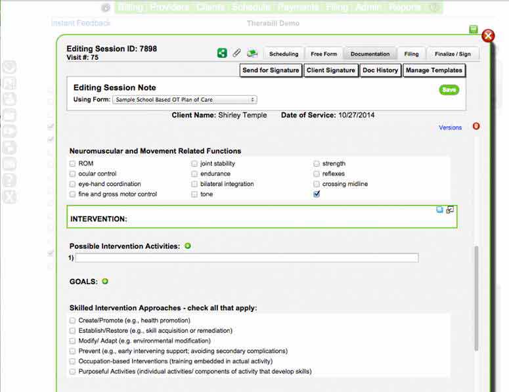
Task: Add a goal with the green plus icon
Action: [x=105, y=282]
